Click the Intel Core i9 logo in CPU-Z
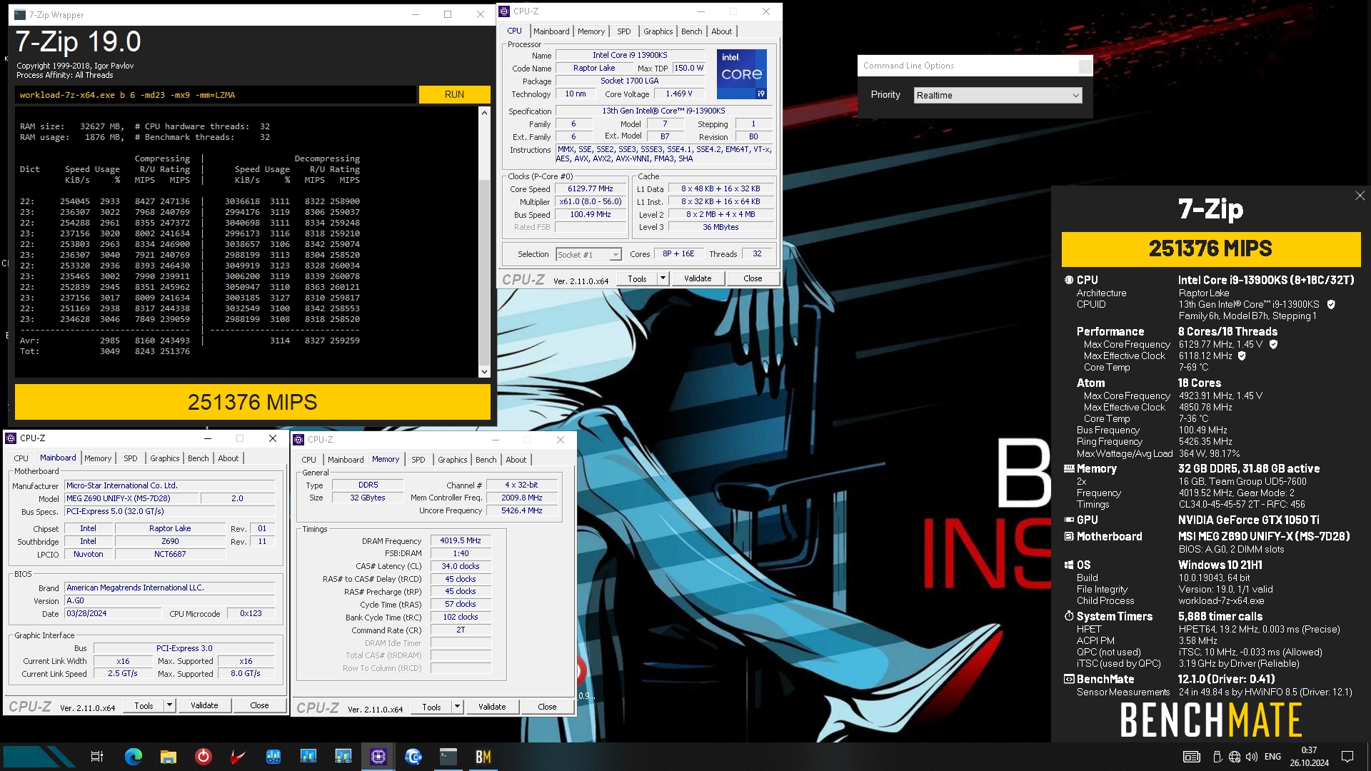Screen dimensions: 1371x771 click(742, 74)
